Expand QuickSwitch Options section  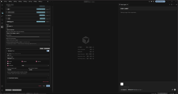tap(28, 78)
